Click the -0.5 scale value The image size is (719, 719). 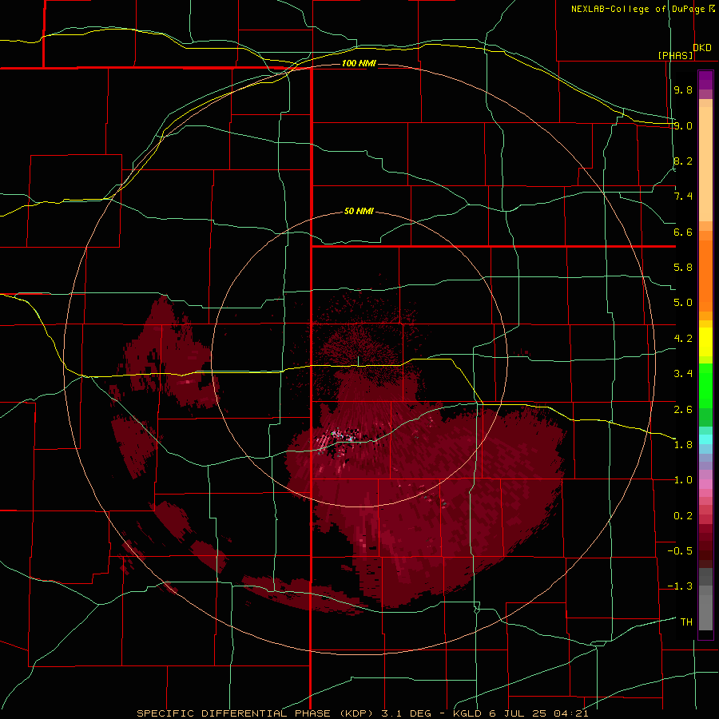(680, 550)
